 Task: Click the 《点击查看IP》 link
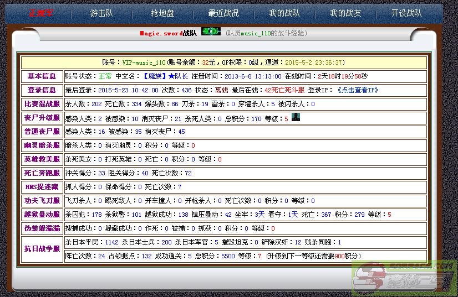pyautogui.click(x=358, y=90)
